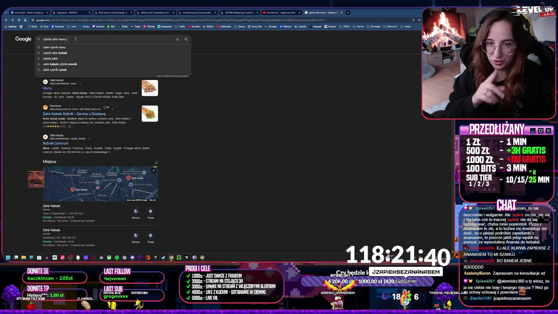Open the Gry tnt bookmarks folder

[x=358, y=27]
